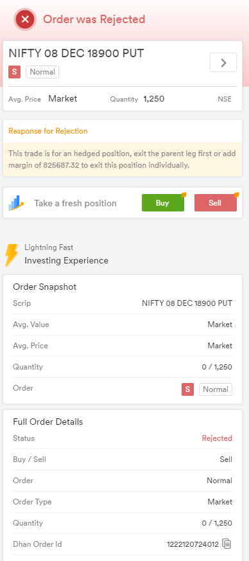Click the red Sell button
Image resolution: width=249 pixels, height=561 pixels.
pos(216,203)
